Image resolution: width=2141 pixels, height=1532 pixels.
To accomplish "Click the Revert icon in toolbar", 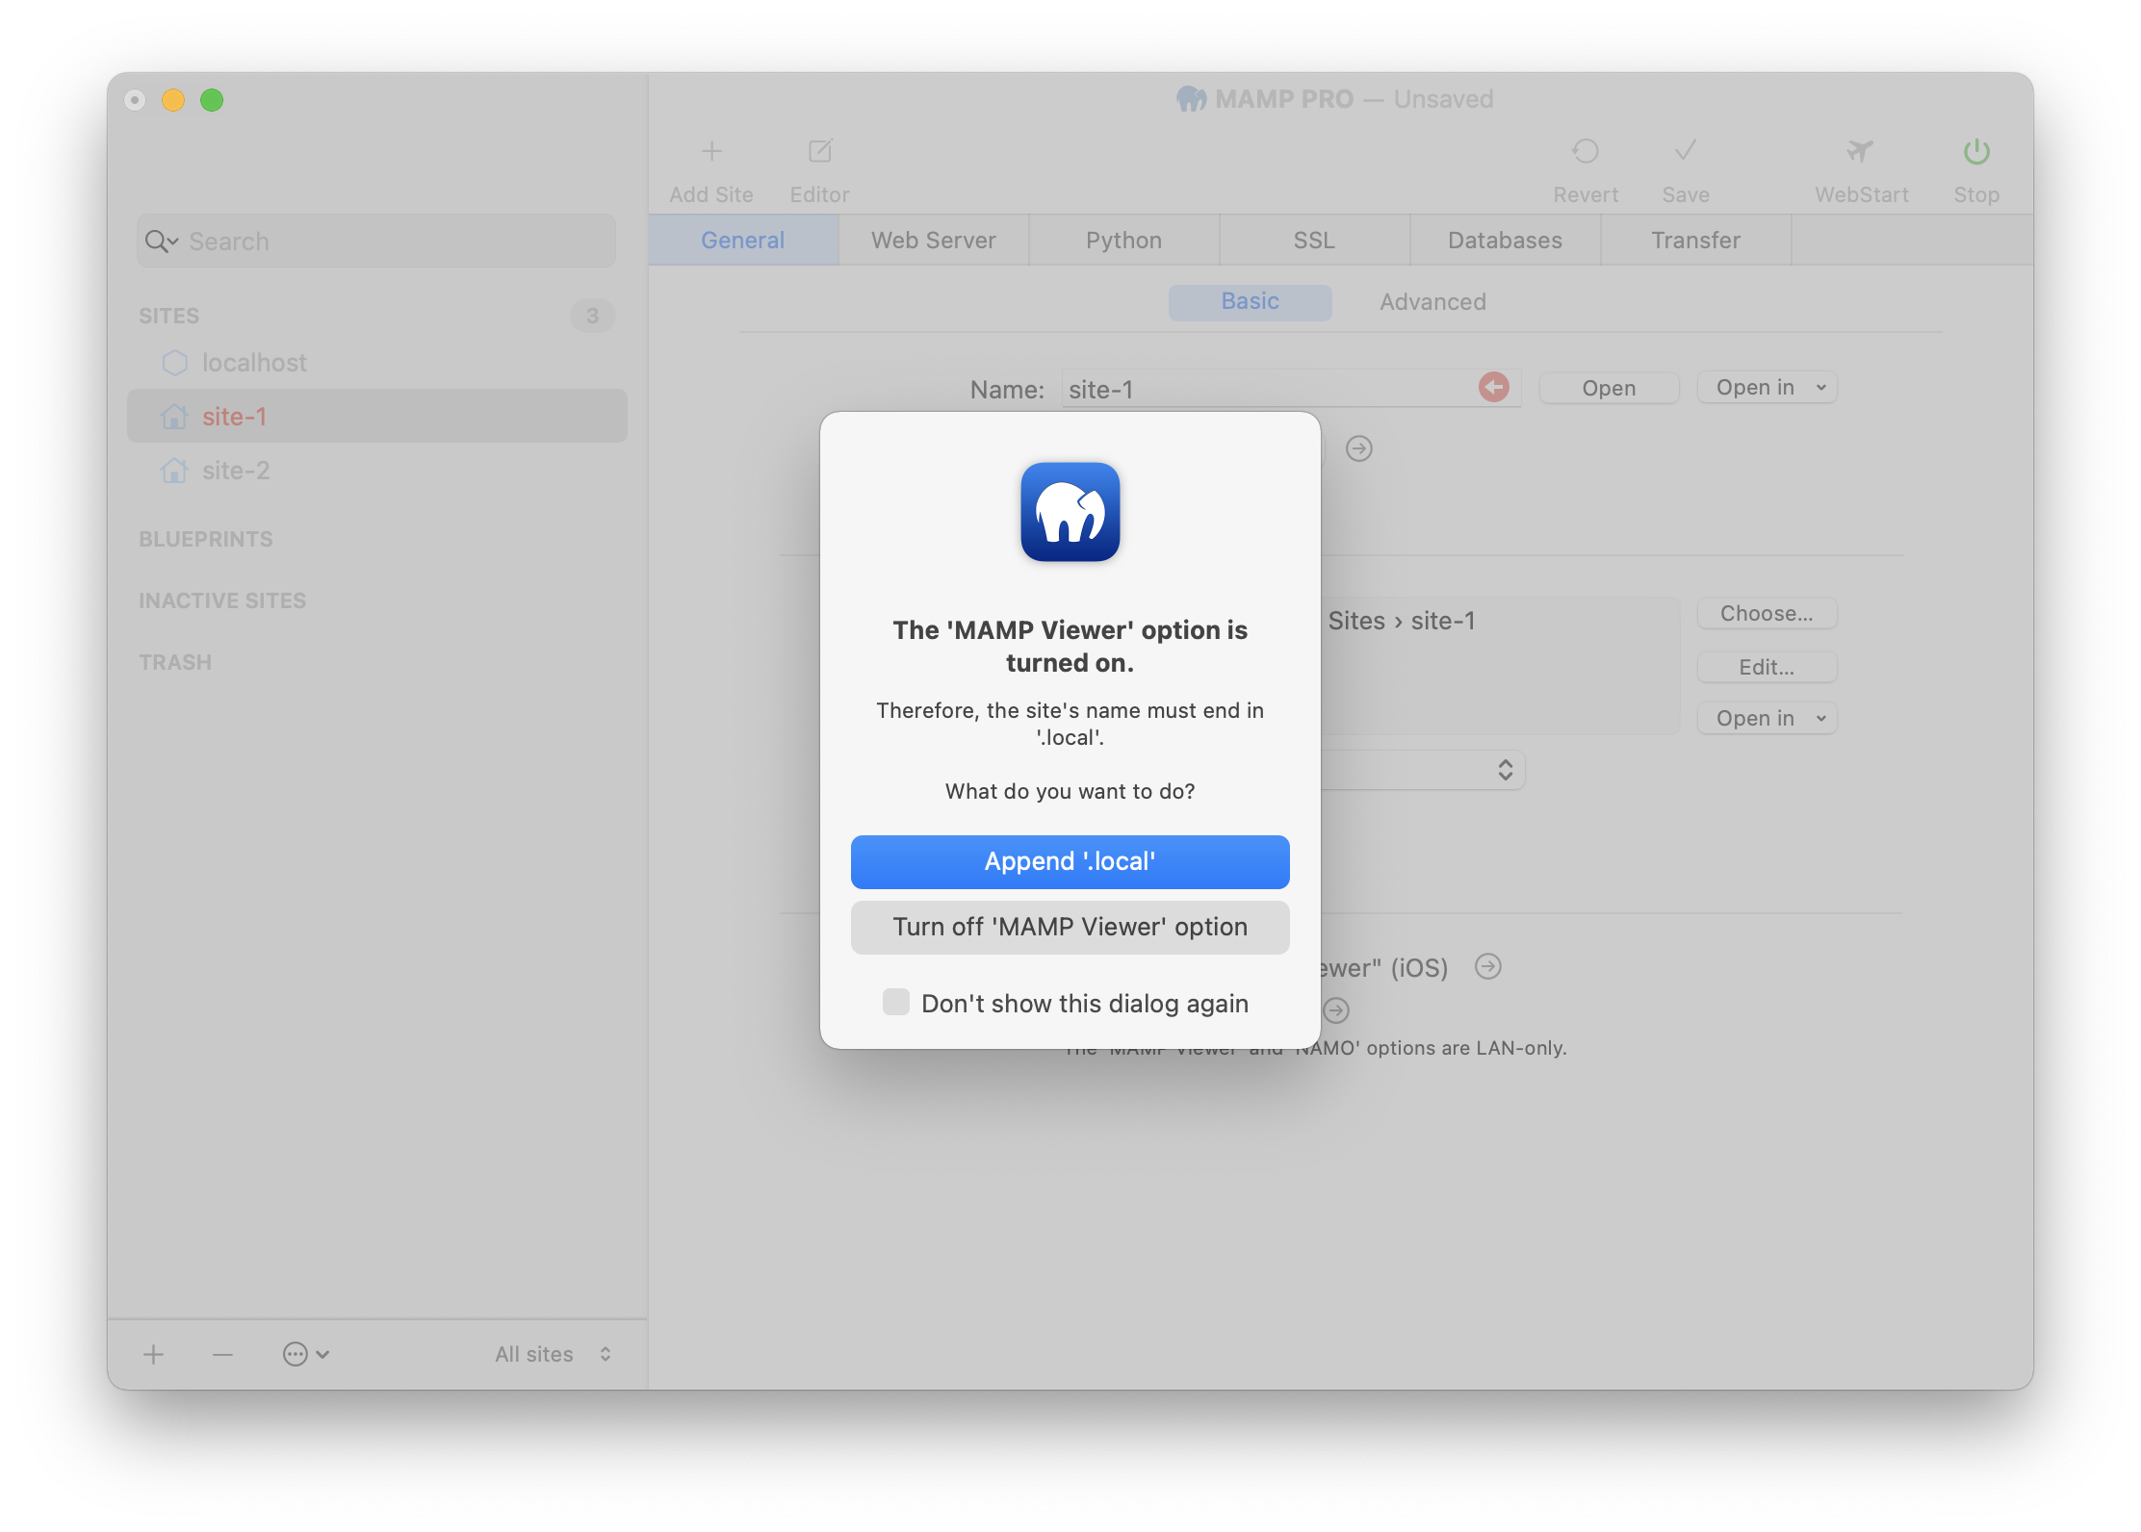I will [1584, 153].
